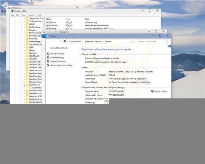Select the WAB registry key
The height and width of the screenshot is (164, 205).
[x=31, y=47]
